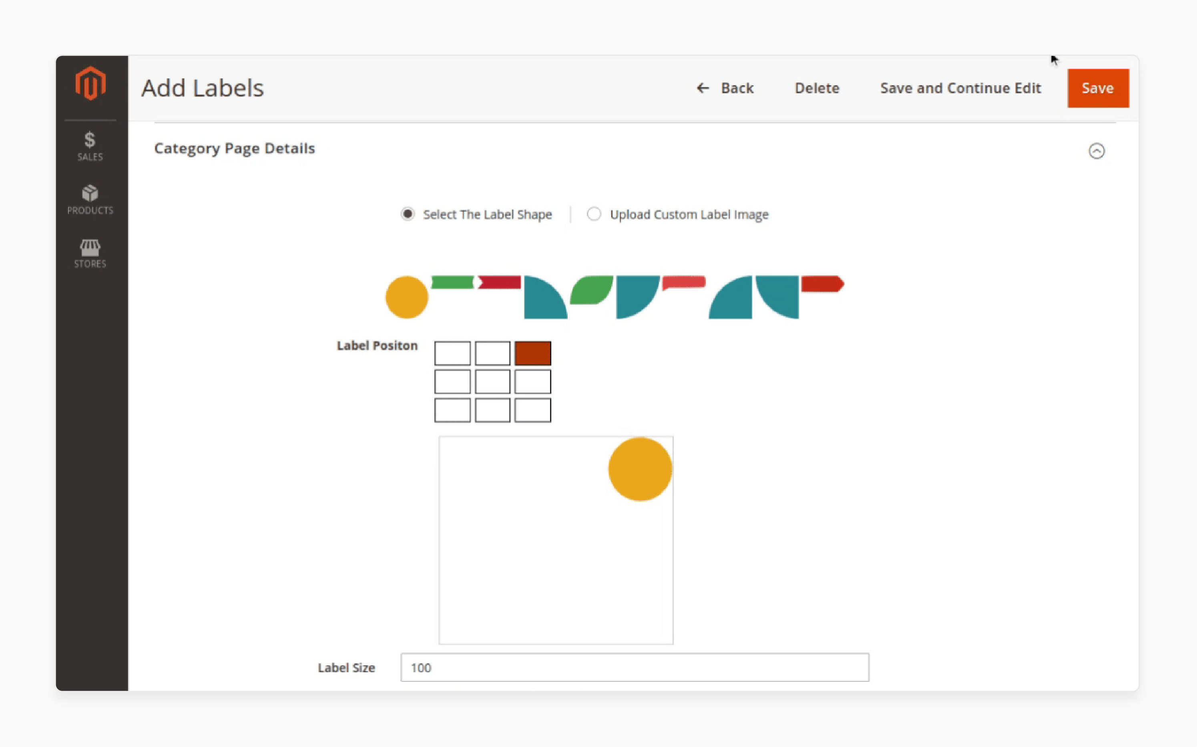Set label position to middle-right cell
The width and height of the screenshot is (1197, 747).
point(533,382)
